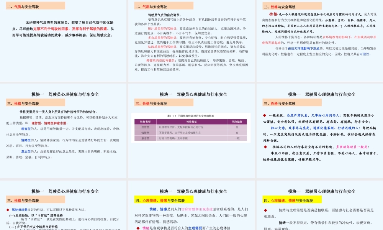Click the 风险偏好 table header cell

tap(237, 122)
